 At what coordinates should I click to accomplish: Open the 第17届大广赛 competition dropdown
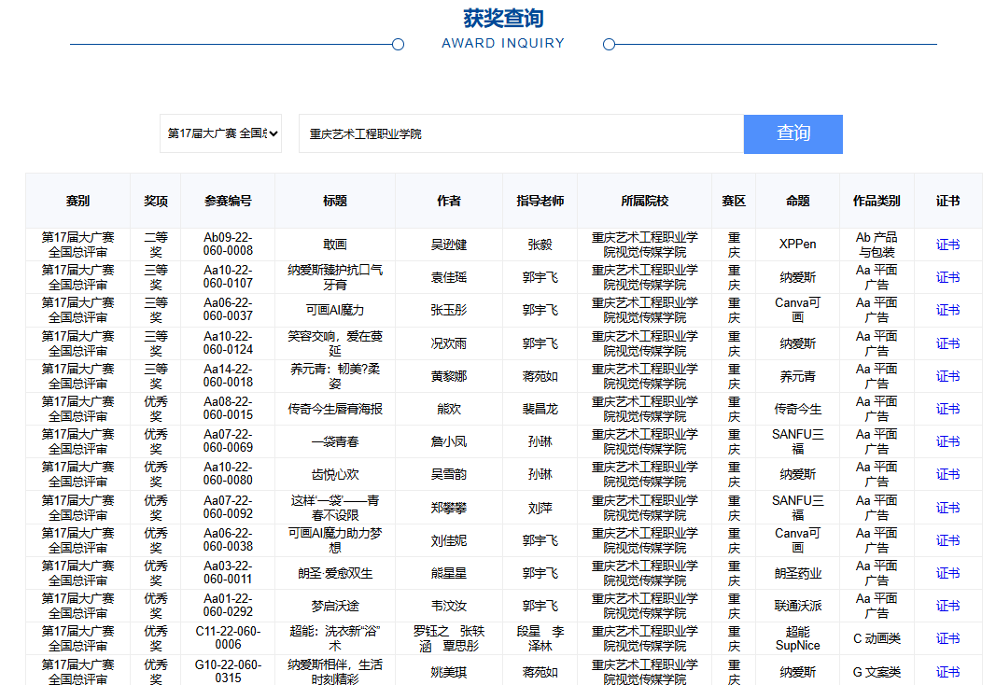[220, 133]
